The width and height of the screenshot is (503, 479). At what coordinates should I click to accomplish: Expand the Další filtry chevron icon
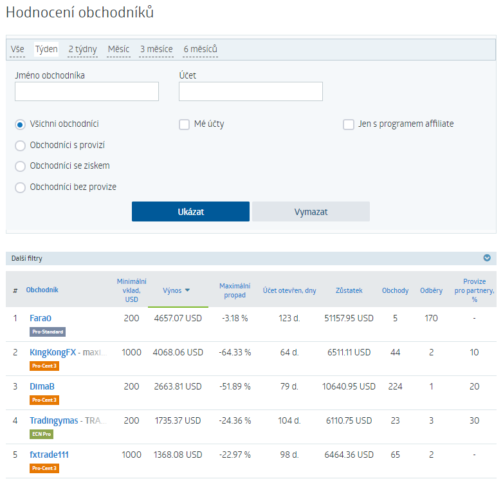pos(487,258)
